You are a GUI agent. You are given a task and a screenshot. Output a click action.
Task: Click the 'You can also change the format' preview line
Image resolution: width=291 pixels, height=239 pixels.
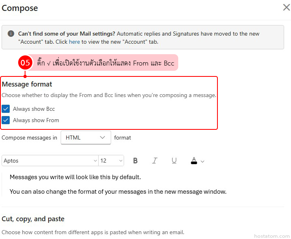(x=118, y=192)
